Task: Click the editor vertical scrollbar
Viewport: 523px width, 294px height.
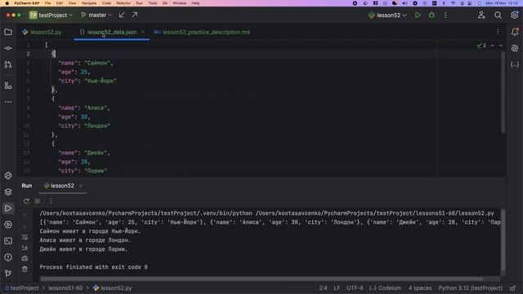Action: [x=503, y=92]
